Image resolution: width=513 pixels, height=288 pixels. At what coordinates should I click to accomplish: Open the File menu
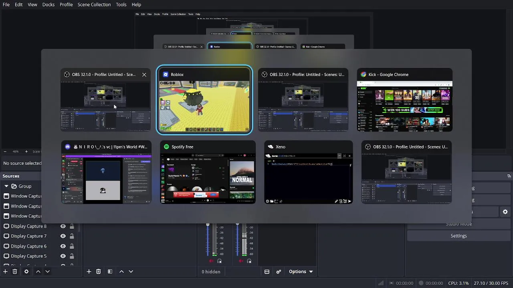pos(6,4)
